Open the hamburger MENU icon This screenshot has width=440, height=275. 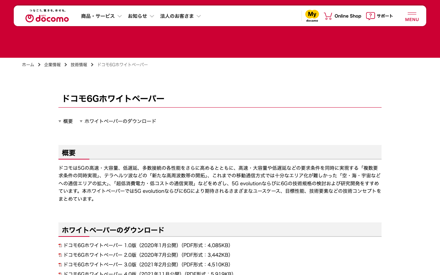pyautogui.click(x=412, y=16)
